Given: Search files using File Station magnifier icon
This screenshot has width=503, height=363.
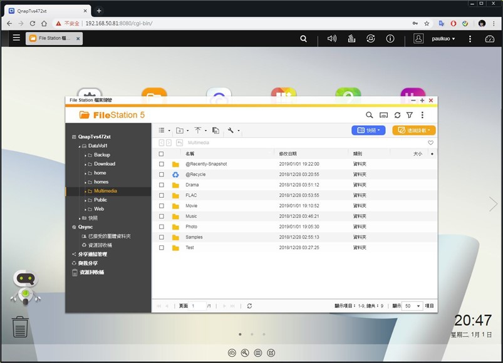Looking at the screenshot, I should 369,115.
